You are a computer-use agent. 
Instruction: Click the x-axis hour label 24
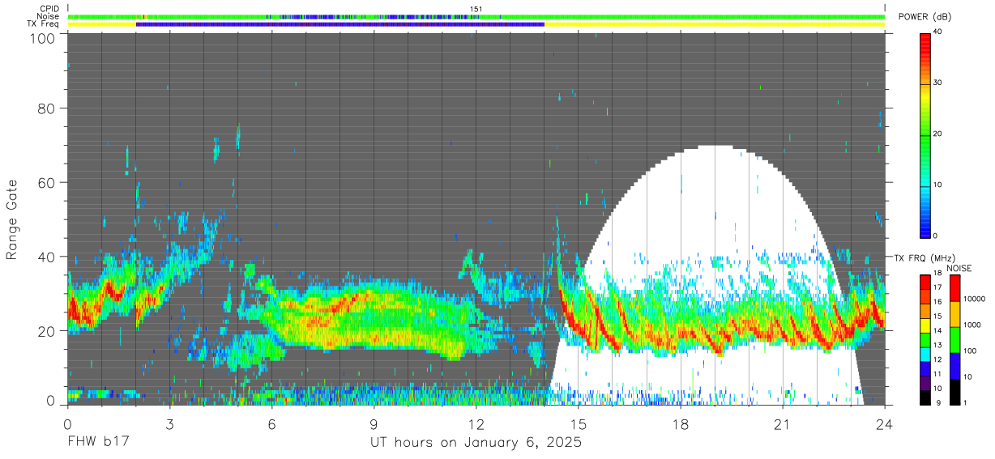coord(884,423)
